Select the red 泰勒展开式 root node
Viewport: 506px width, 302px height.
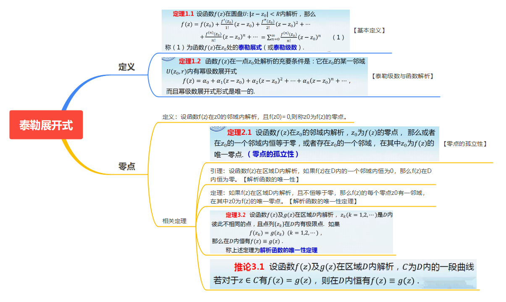point(46,124)
